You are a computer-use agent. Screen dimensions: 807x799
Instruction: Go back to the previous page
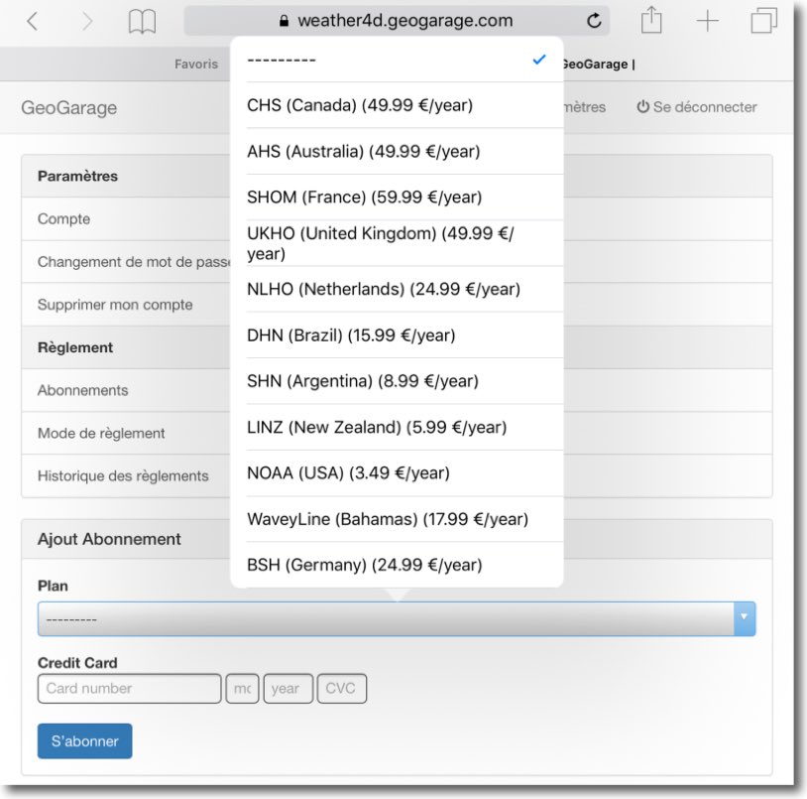point(33,21)
